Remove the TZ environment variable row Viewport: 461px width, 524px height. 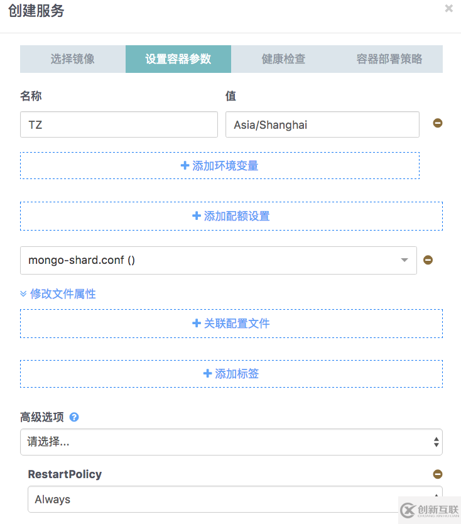pos(438,123)
